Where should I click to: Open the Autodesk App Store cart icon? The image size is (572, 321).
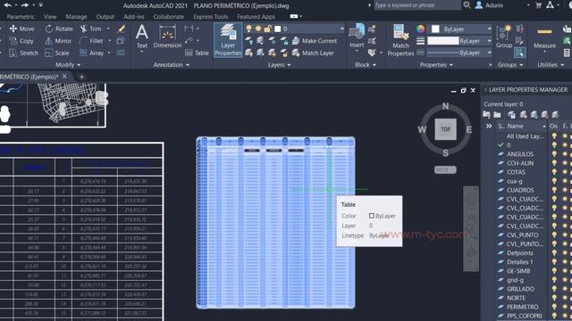tap(538, 5)
